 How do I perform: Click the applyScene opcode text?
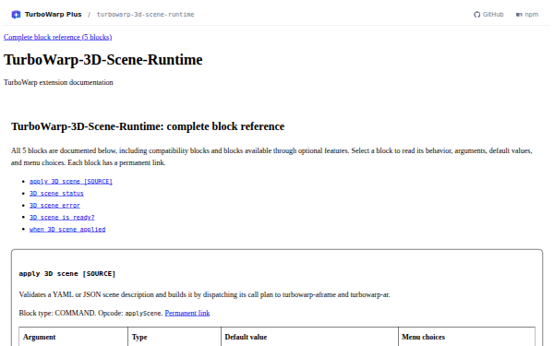click(x=144, y=313)
